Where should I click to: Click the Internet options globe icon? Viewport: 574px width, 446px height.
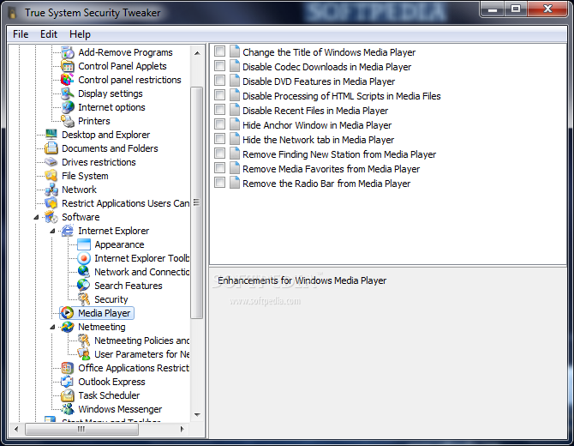coord(68,107)
